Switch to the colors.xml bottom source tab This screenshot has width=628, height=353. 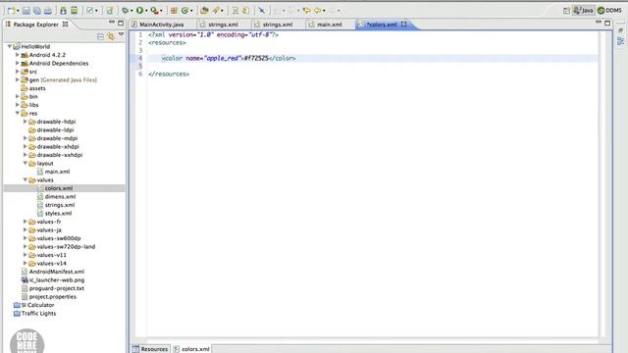click(x=191, y=349)
